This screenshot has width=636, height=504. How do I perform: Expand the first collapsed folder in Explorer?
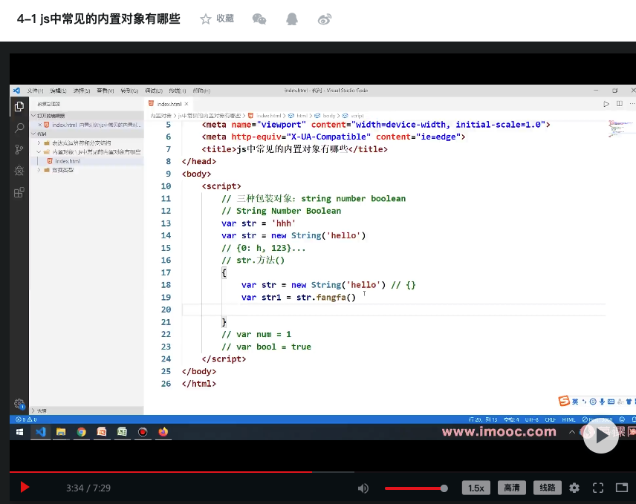(x=39, y=143)
